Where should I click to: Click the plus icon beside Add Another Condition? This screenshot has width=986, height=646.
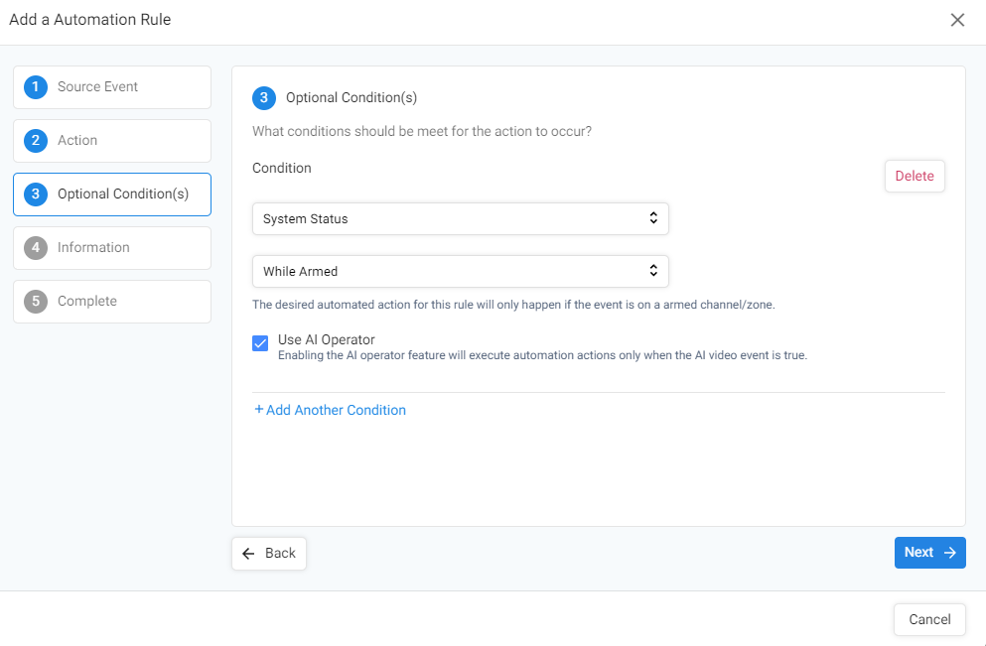[x=258, y=409]
